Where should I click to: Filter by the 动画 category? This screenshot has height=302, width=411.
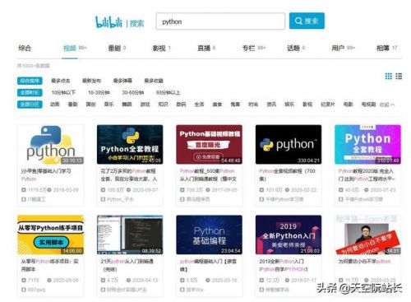pos(55,105)
